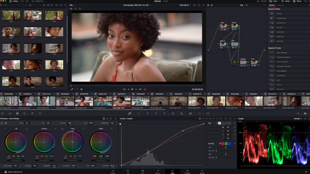310x174 pixels.
Task: Click the viewer fullscreen expand icon
Action: pos(199,5)
